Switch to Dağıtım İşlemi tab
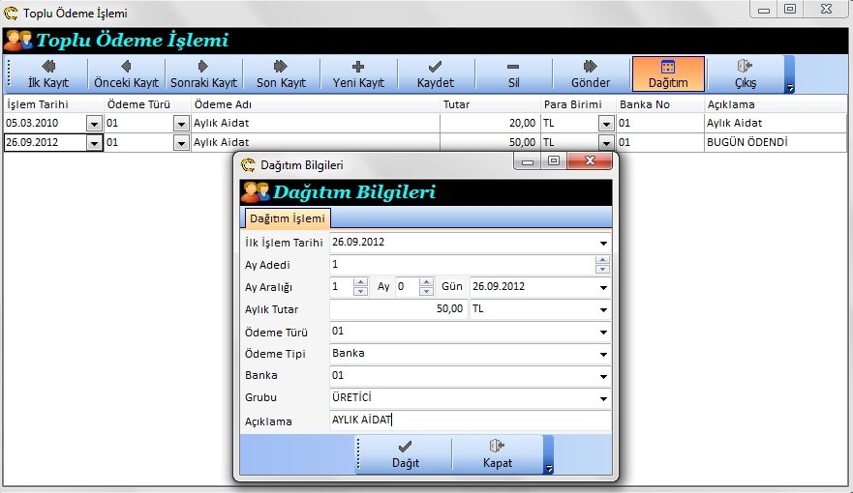This screenshot has height=493, width=853. pos(288,218)
